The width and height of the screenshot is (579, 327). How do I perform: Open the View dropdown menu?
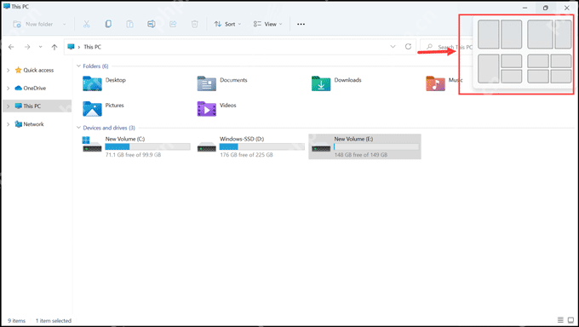pos(267,24)
